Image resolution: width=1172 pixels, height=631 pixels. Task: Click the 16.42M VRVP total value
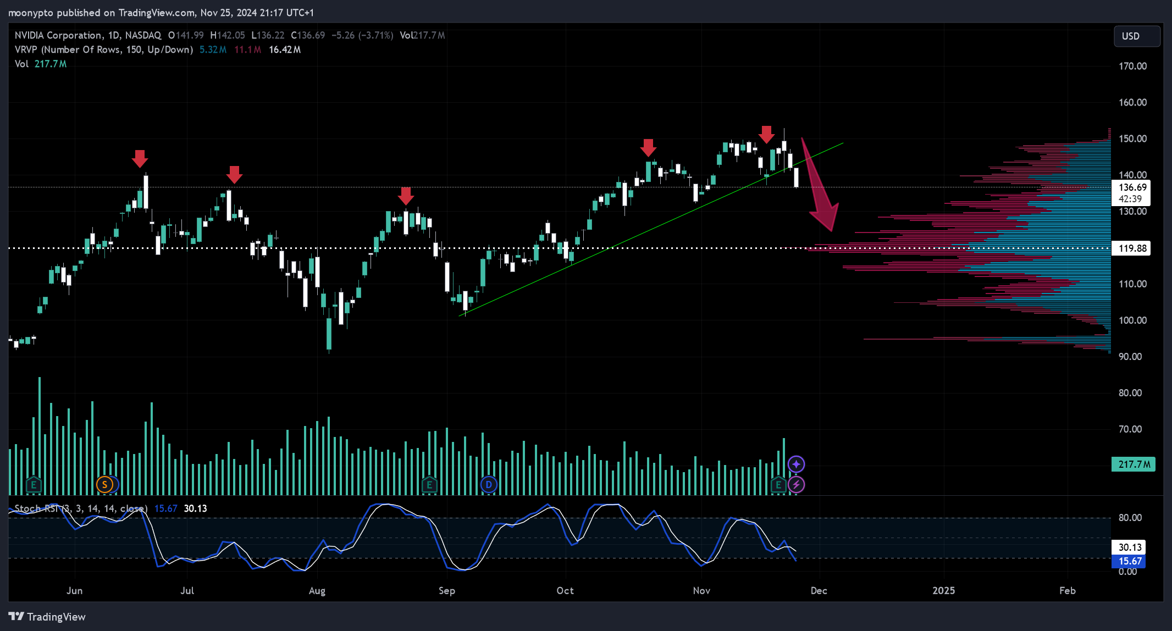click(x=285, y=49)
